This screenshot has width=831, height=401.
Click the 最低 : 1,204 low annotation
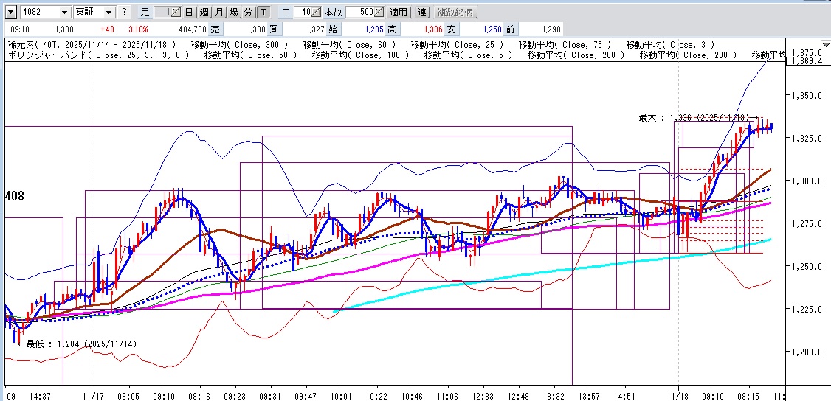point(77,344)
